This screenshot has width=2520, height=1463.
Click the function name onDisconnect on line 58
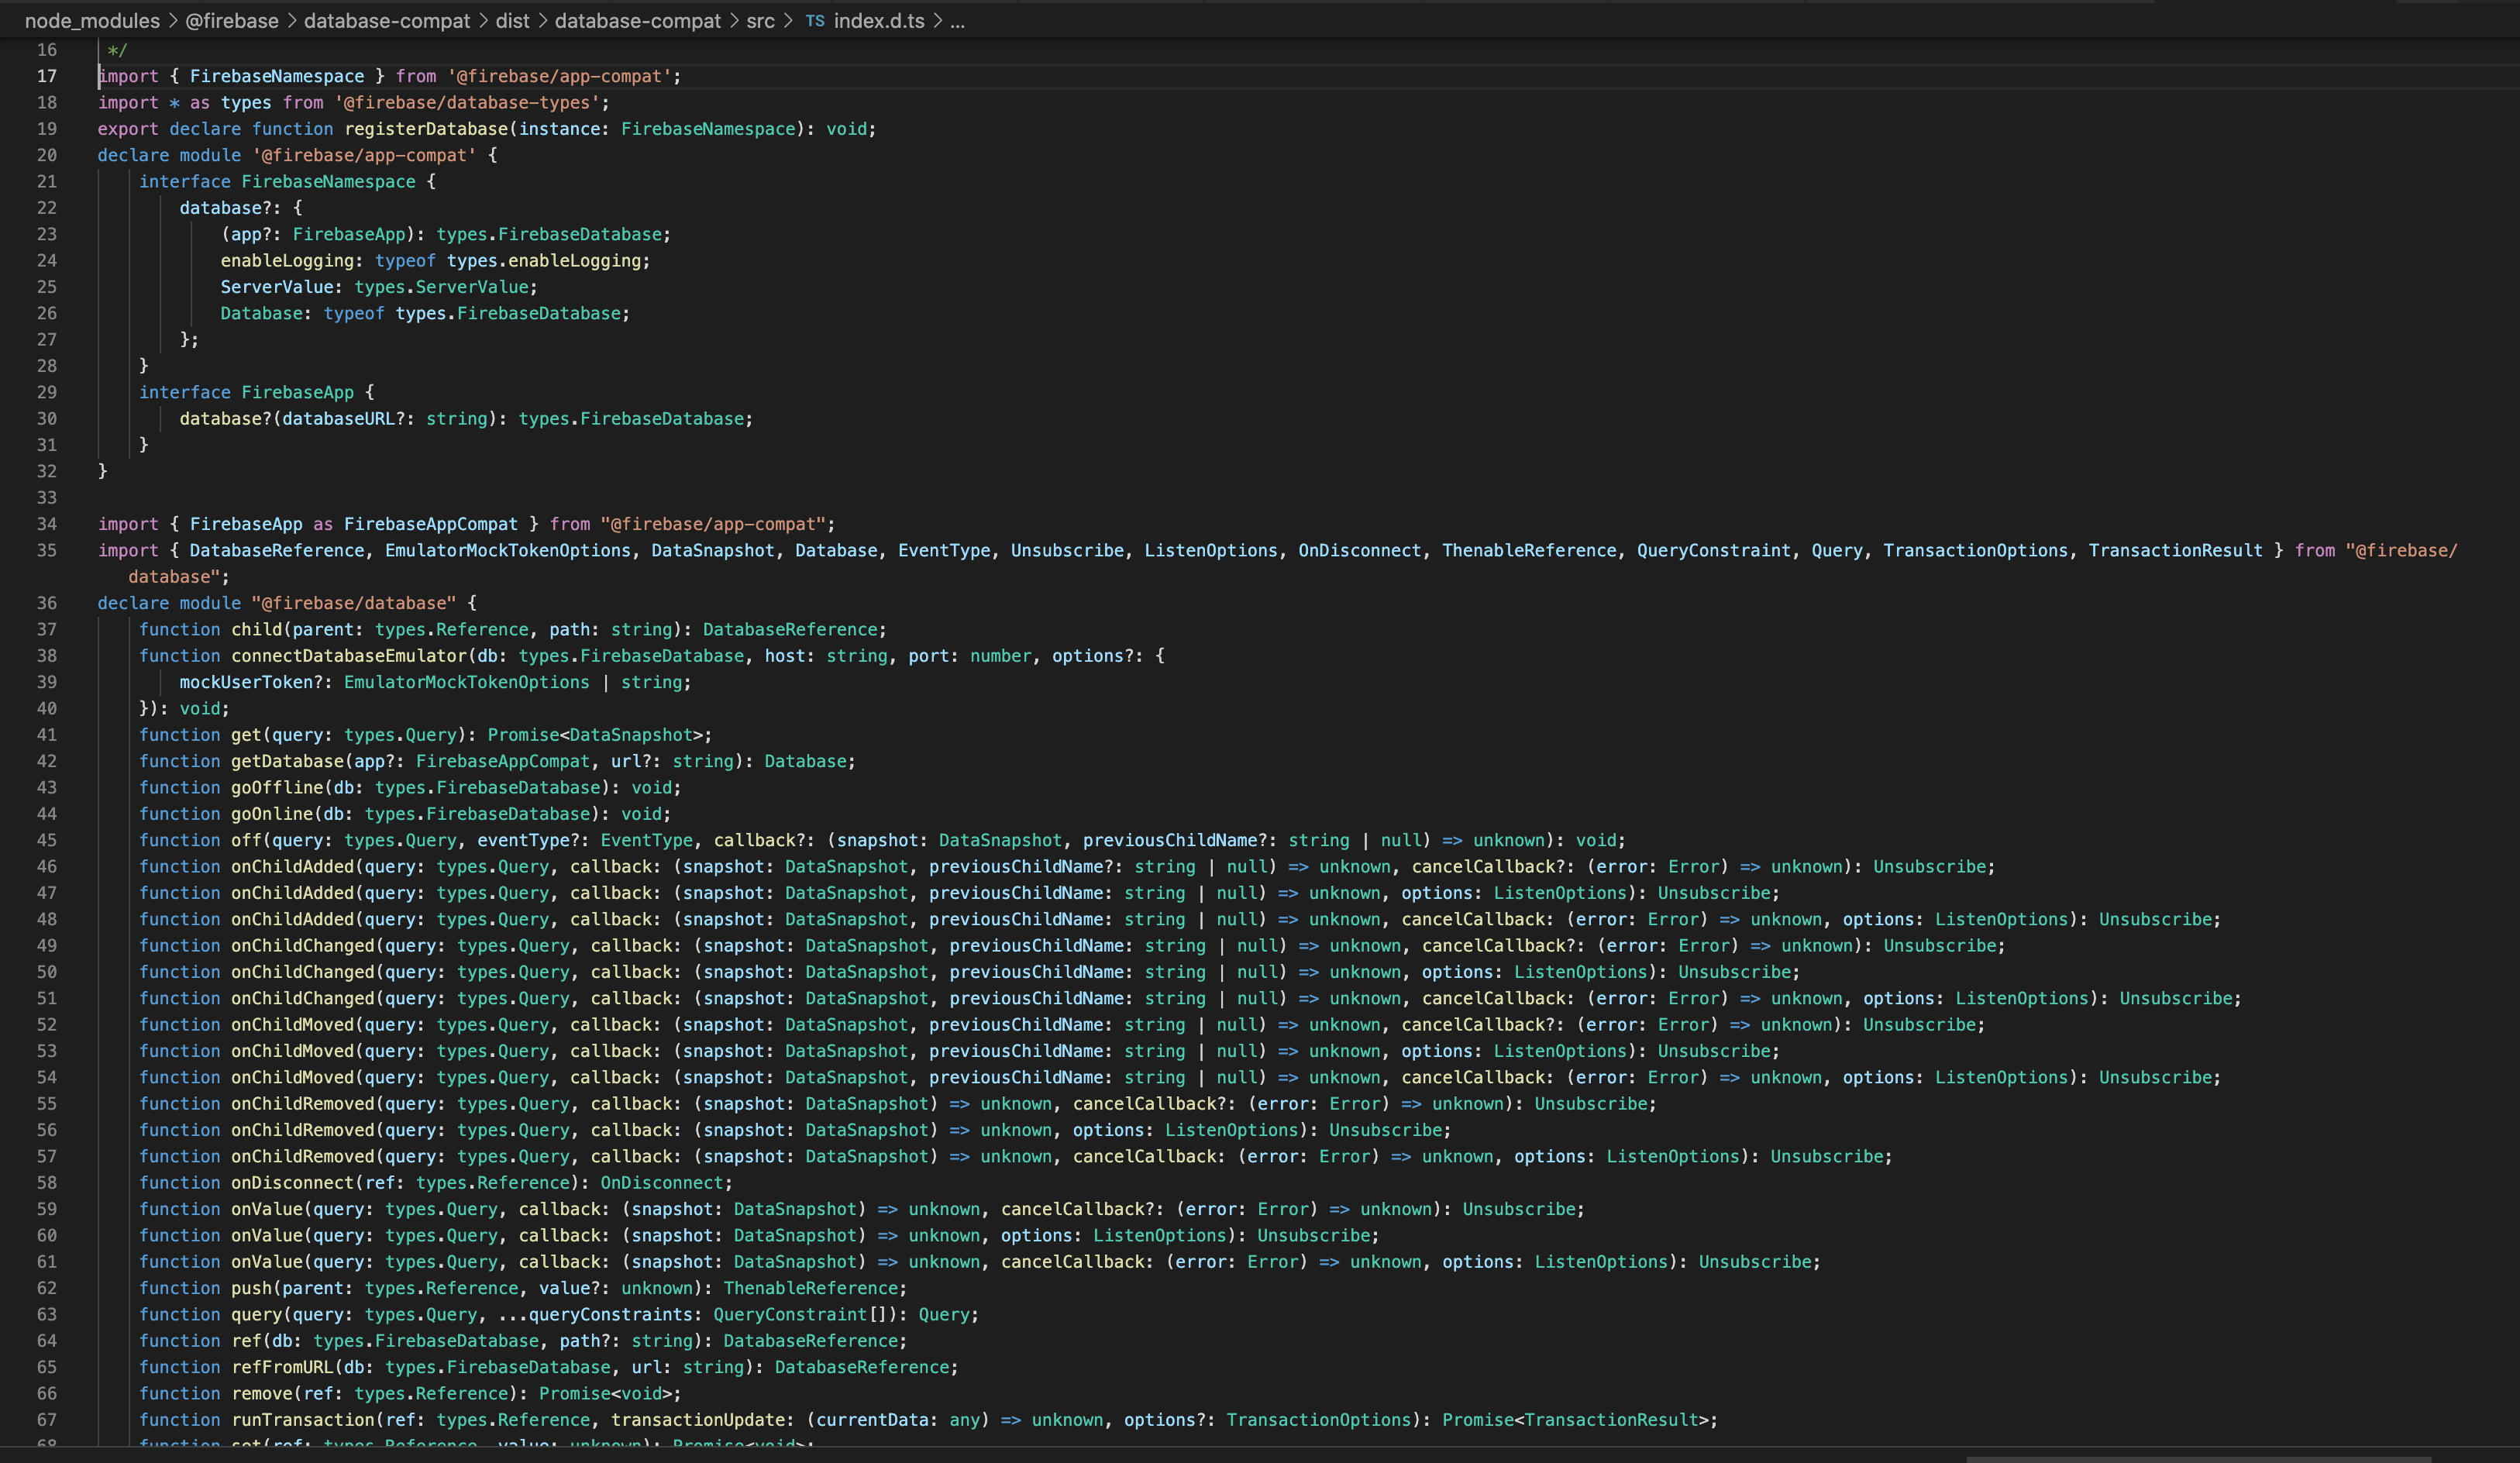tap(292, 1182)
